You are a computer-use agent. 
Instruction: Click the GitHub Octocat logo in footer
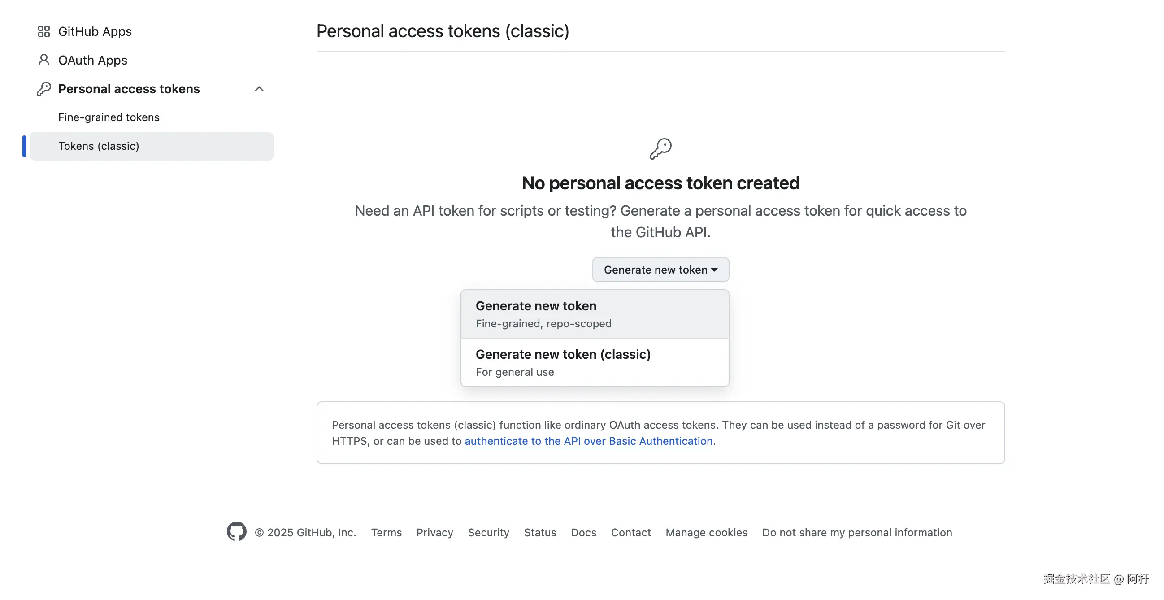tap(236, 532)
